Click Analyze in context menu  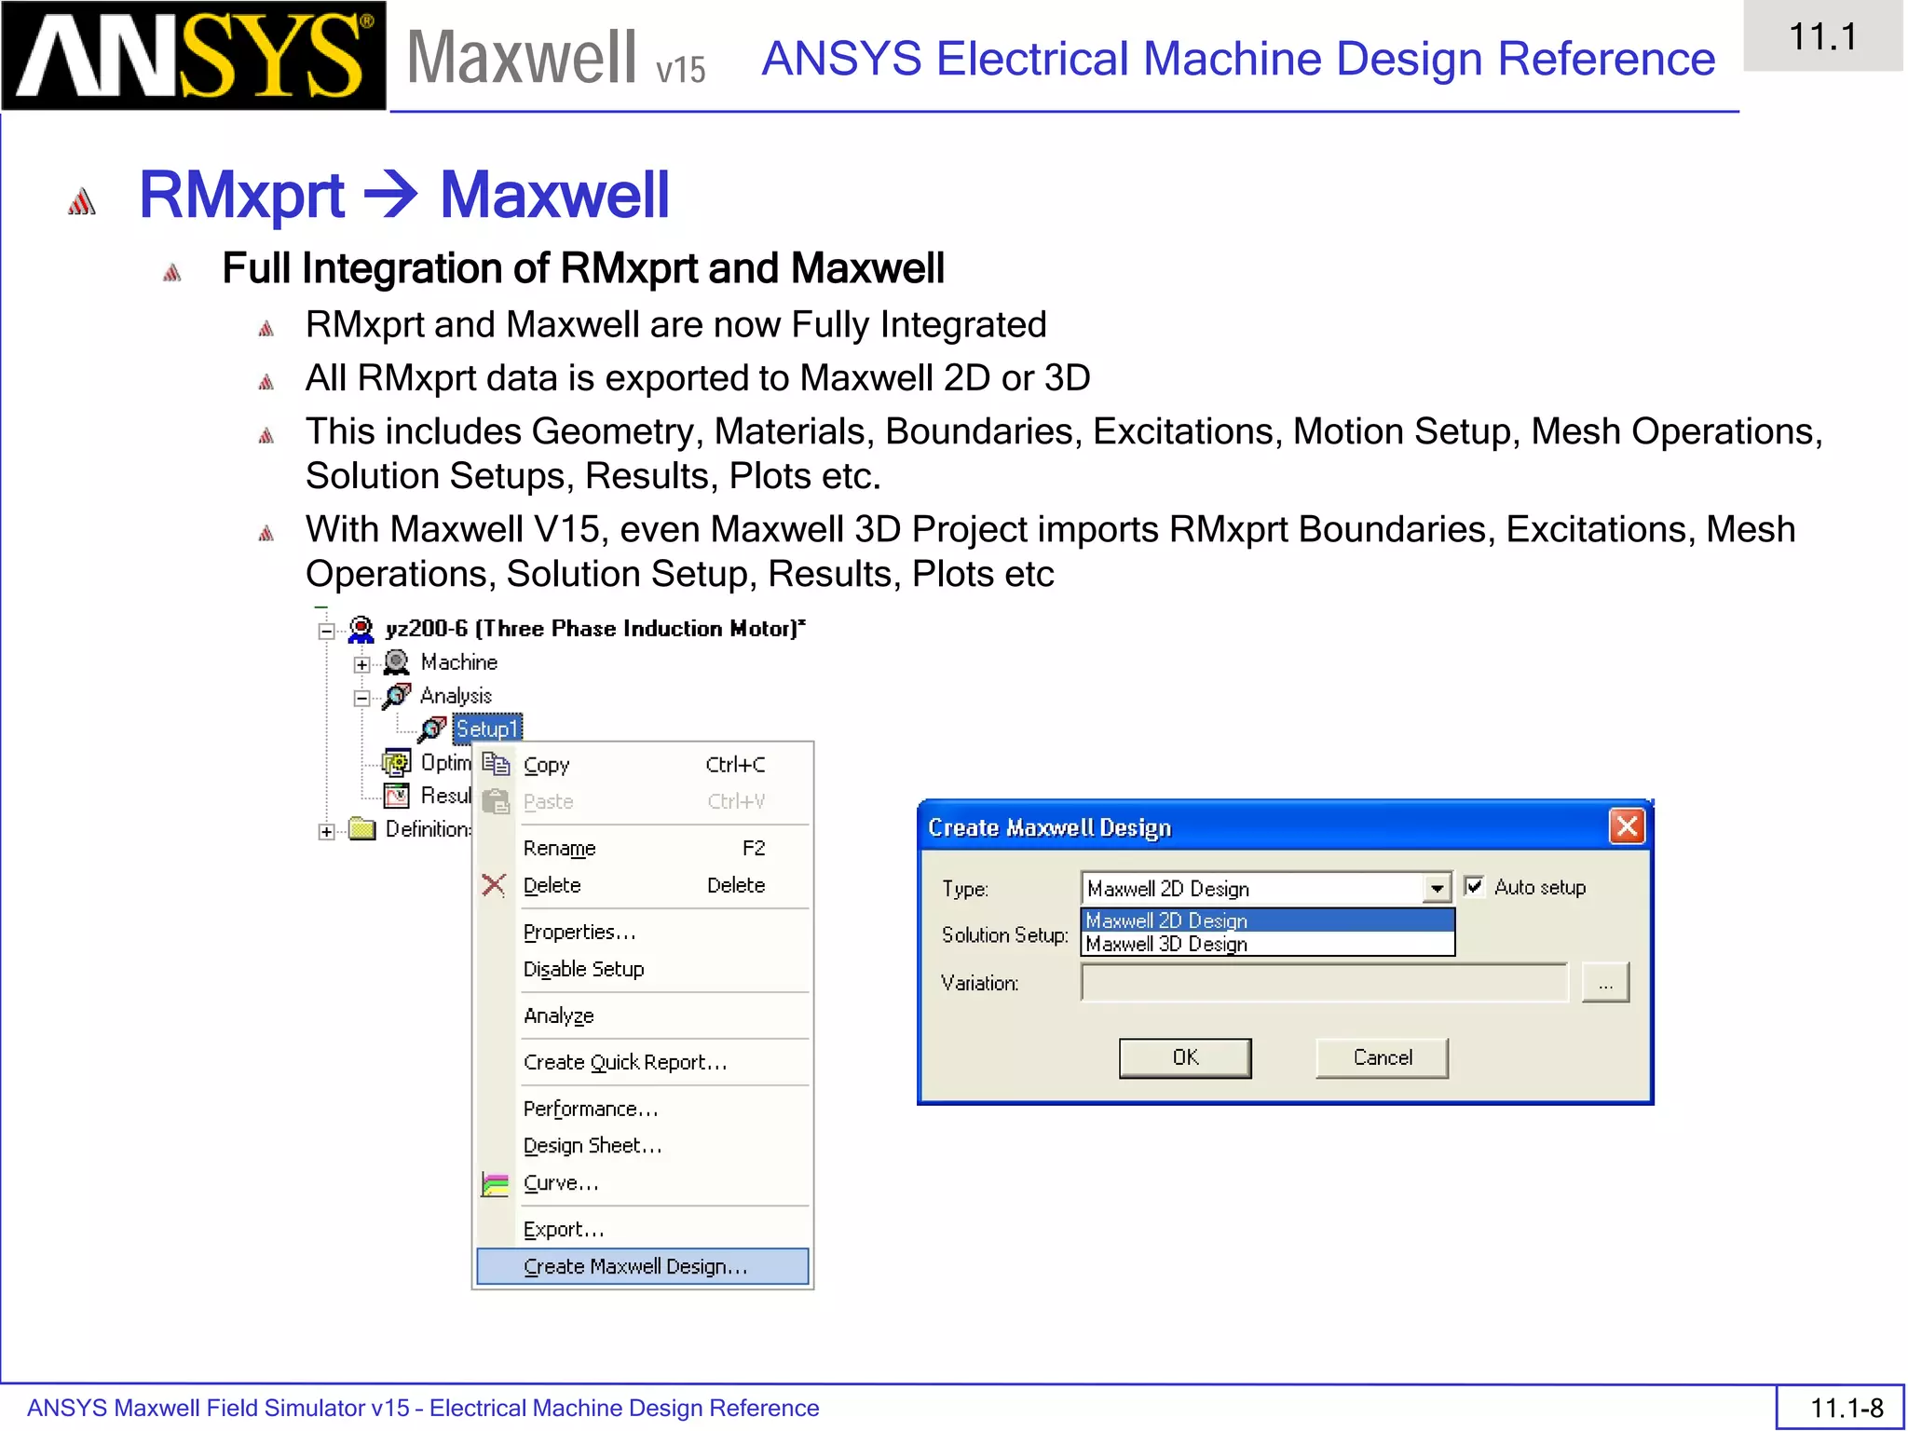(643, 1015)
